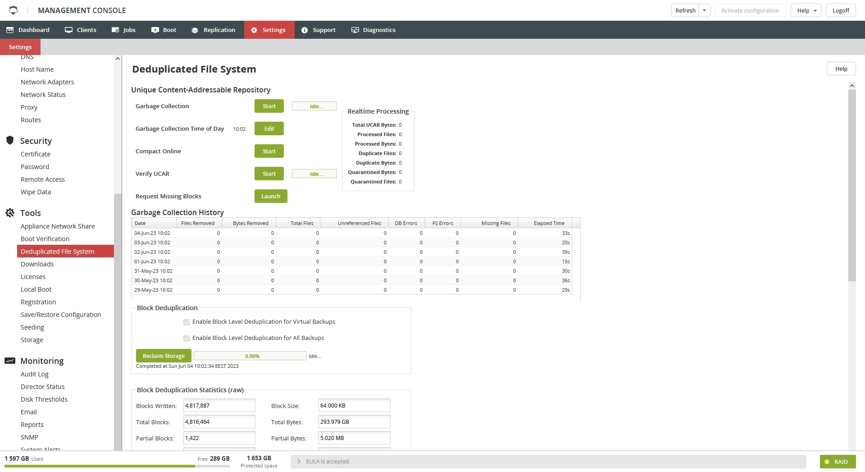Image resolution: width=865 pixels, height=472 pixels.
Task: Open the Refresh dropdown arrow
Action: pyautogui.click(x=705, y=10)
